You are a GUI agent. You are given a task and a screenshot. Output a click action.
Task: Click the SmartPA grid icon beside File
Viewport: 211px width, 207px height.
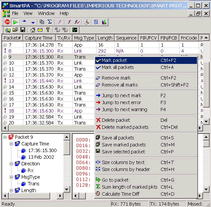(x=6, y=13)
